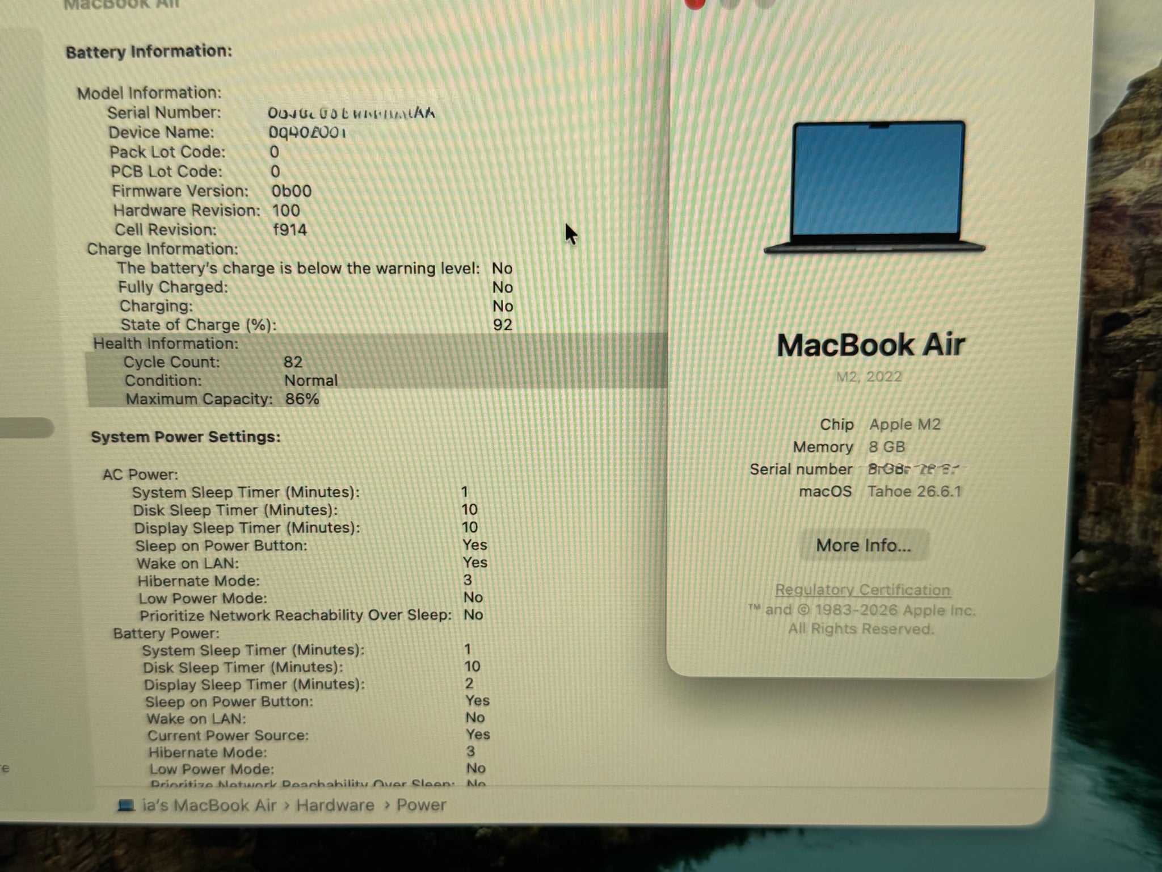Select "Hibernate Mode:" under Battery Power
This screenshot has height=872, width=1162.
208,752
